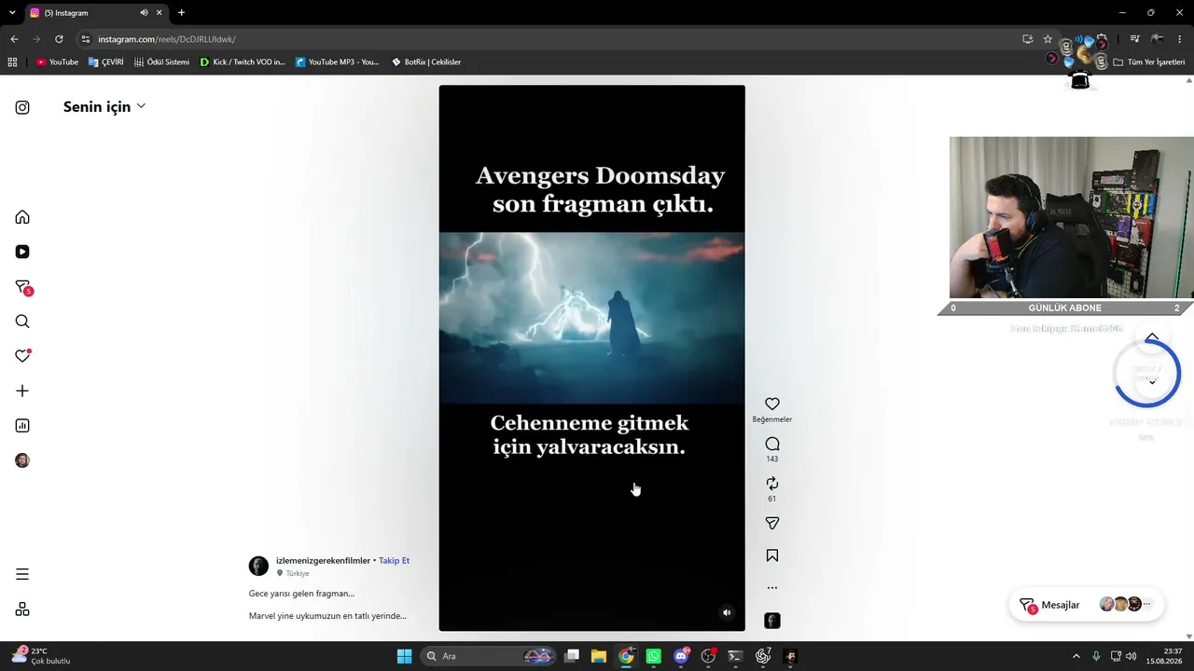This screenshot has width=1194, height=671.
Task: Focus the address bar URL field
Action: [550, 39]
